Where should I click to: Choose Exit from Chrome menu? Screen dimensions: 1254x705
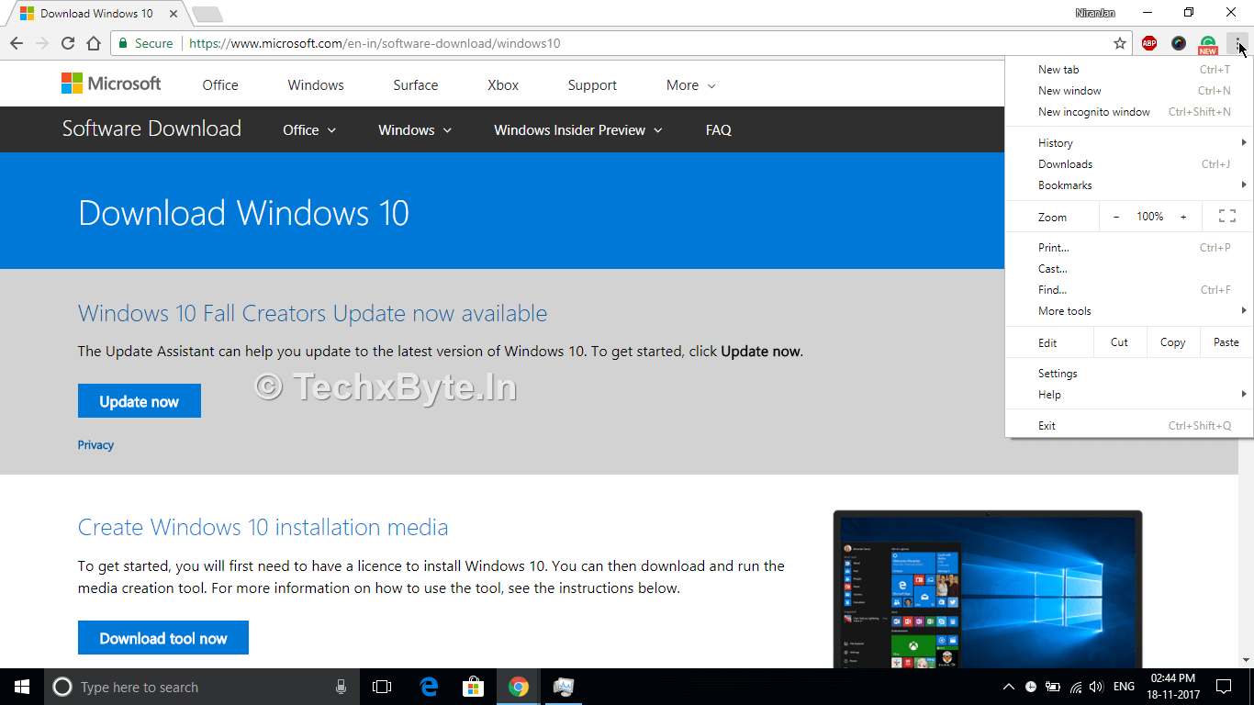(1129, 426)
